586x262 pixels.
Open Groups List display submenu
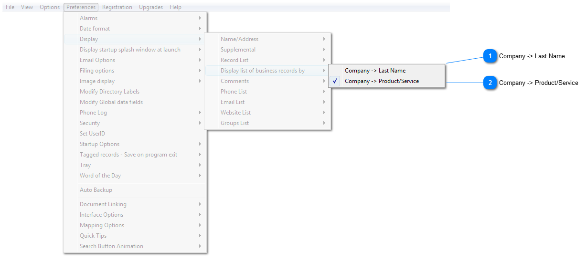coord(267,123)
